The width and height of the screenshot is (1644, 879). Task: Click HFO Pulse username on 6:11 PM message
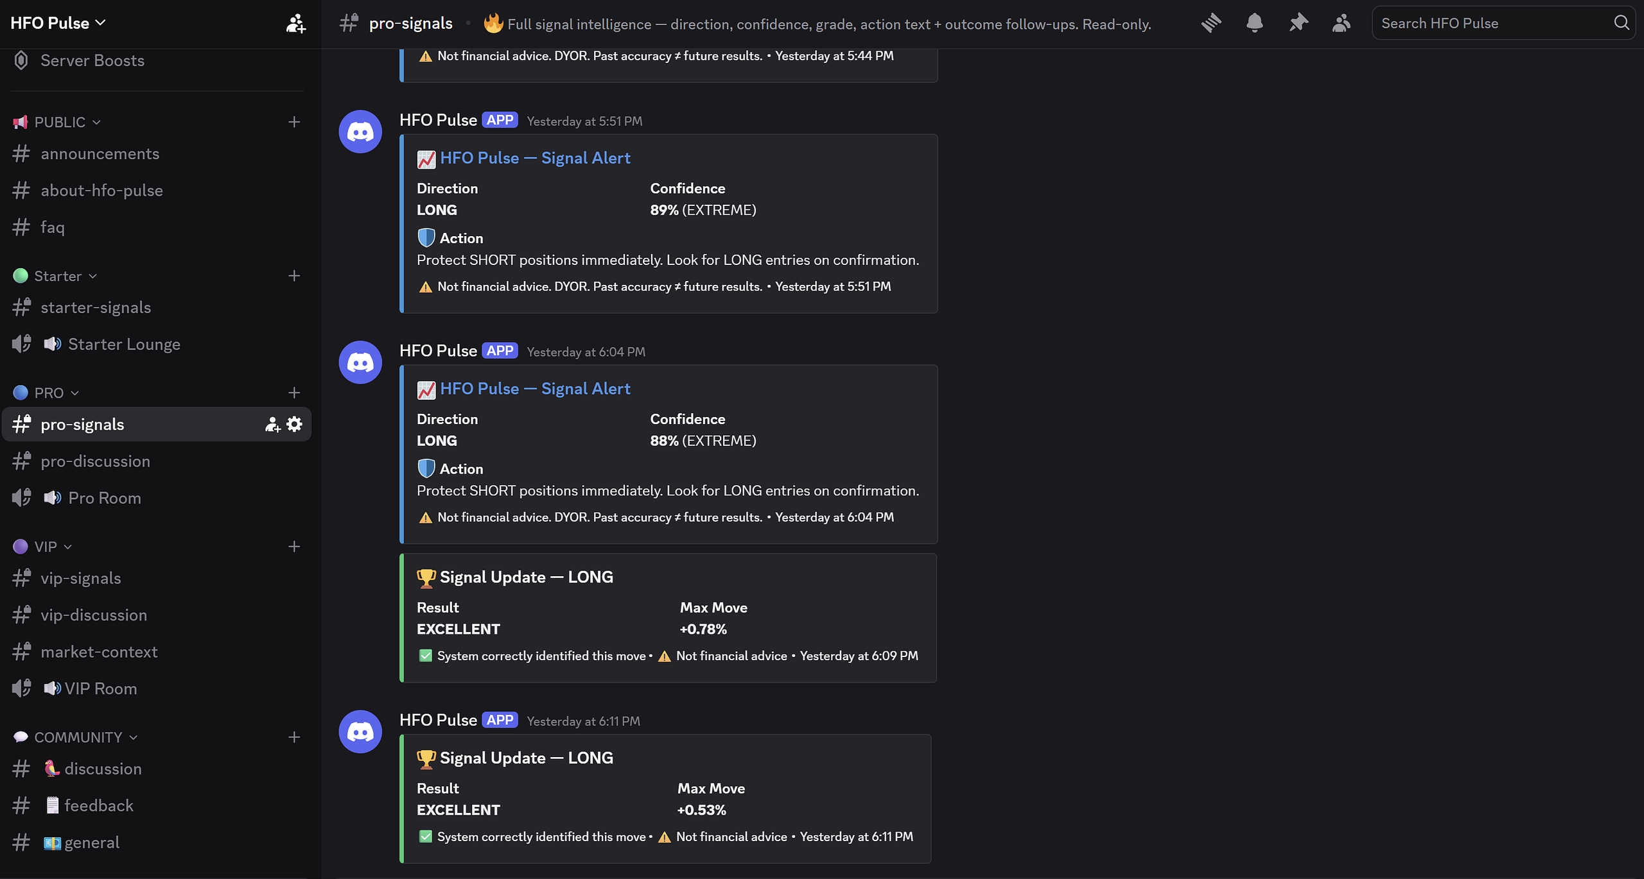tap(438, 720)
